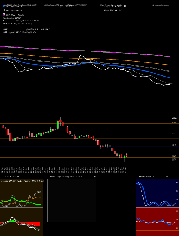Click the RSI 14/5 values line
179x236 pixels.
(x=21, y=21)
